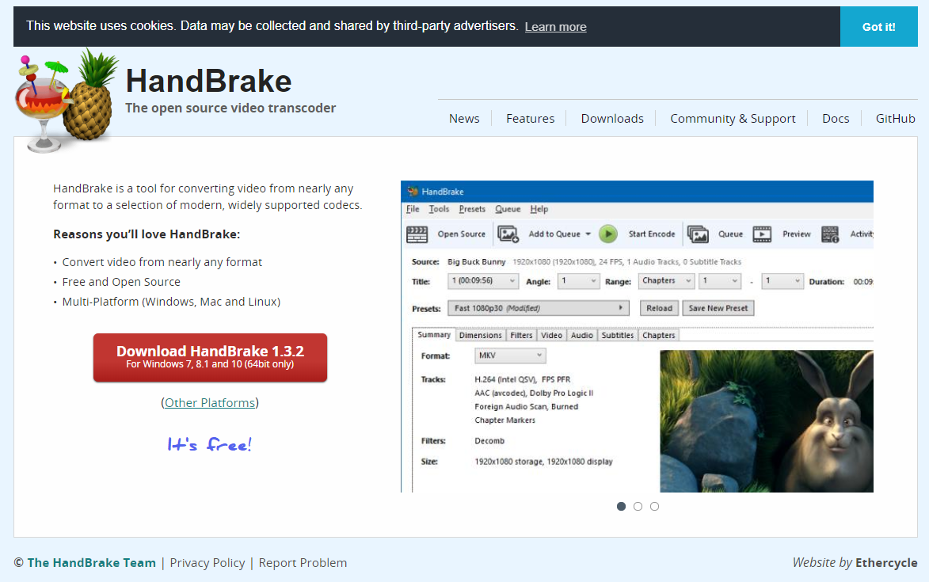The image size is (929, 582).
Task: Click the green Start Encode play icon
Action: click(x=608, y=234)
